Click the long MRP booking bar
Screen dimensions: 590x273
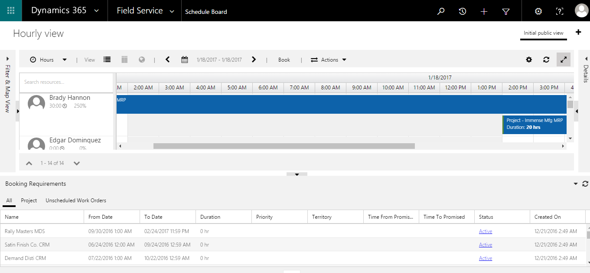[341, 105]
